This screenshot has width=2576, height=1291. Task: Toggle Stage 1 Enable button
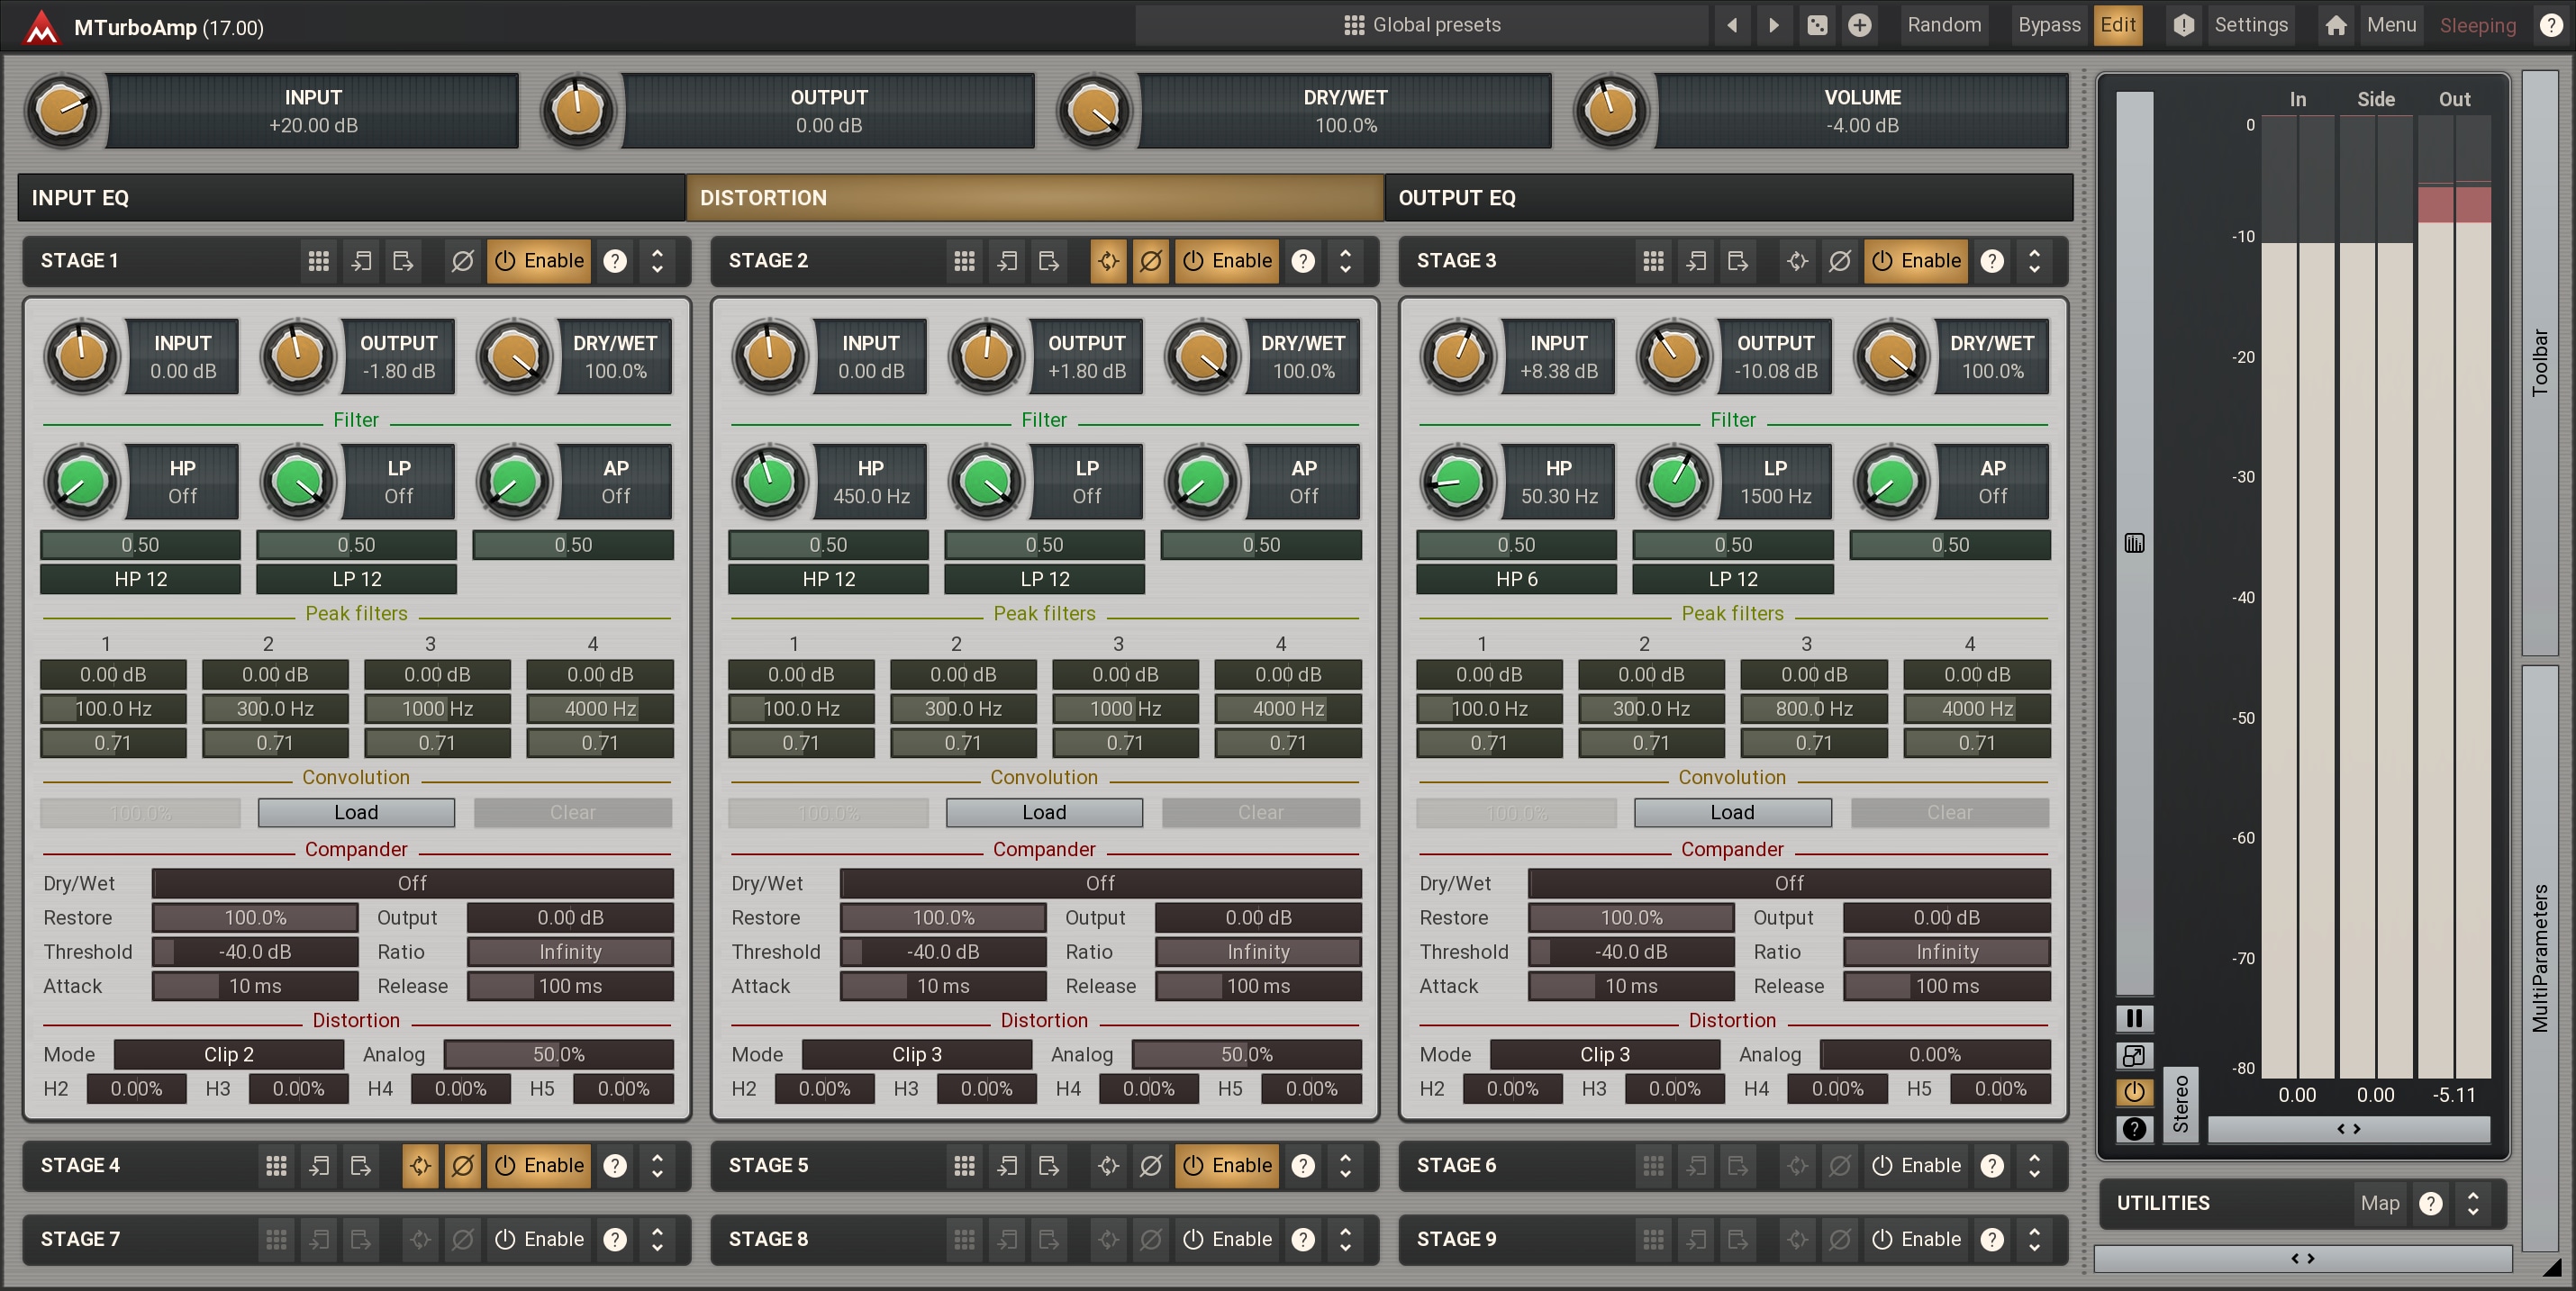pos(539,261)
